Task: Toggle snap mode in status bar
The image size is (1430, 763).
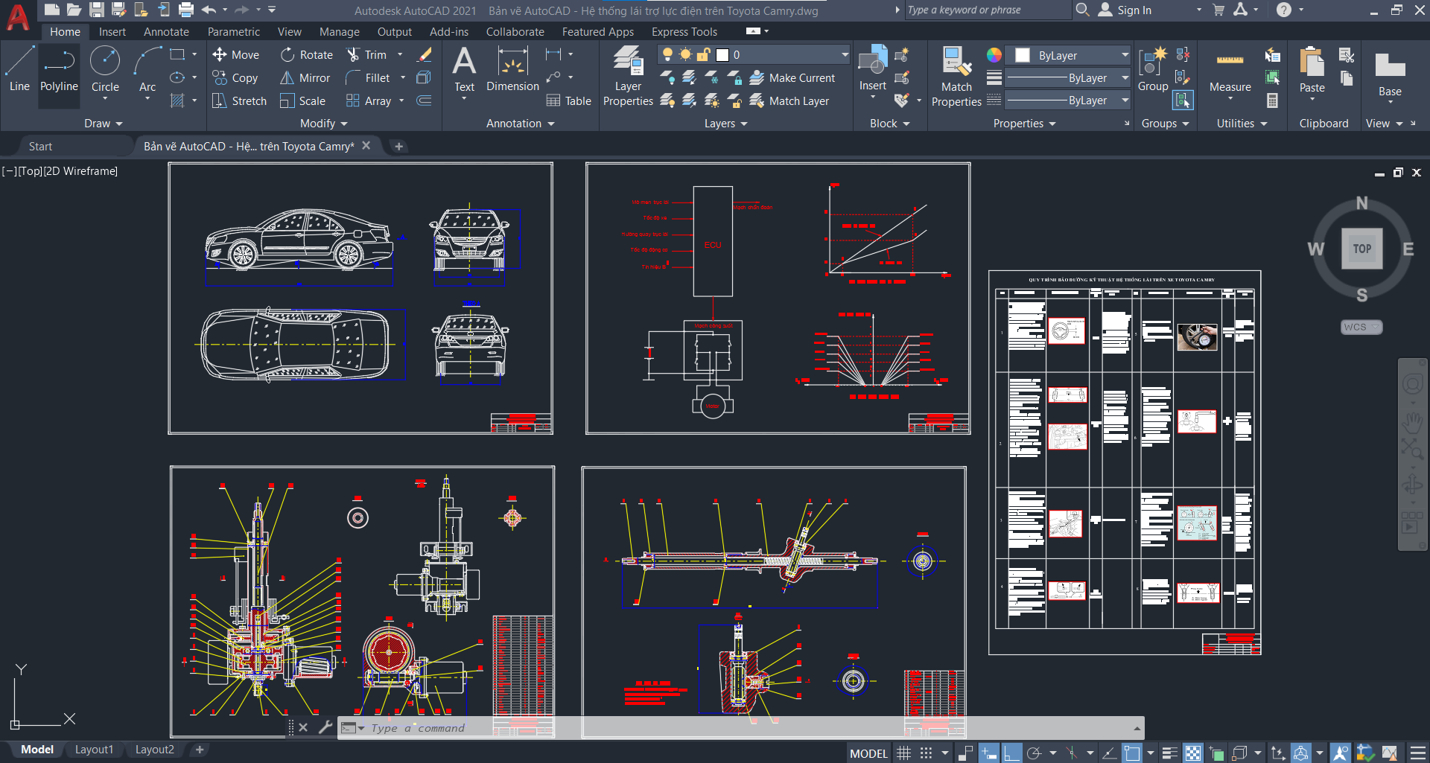Action: [x=926, y=753]
